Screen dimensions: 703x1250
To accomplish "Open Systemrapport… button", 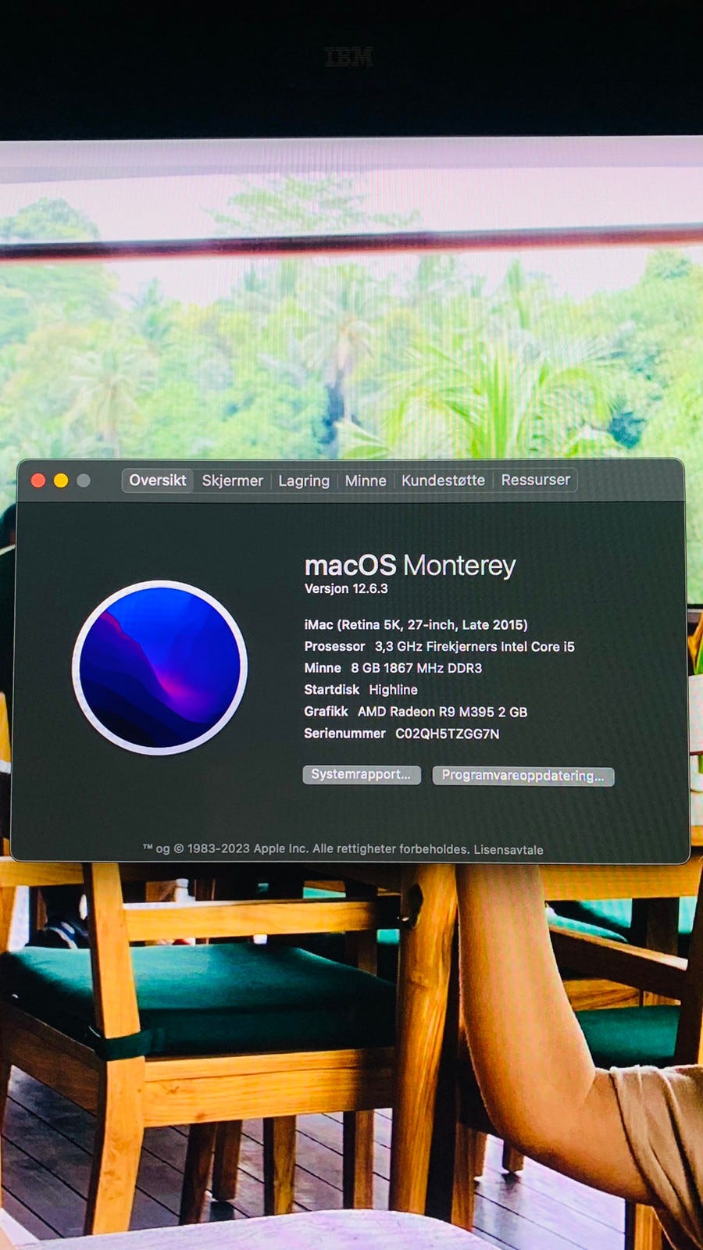I will [362, 774].
